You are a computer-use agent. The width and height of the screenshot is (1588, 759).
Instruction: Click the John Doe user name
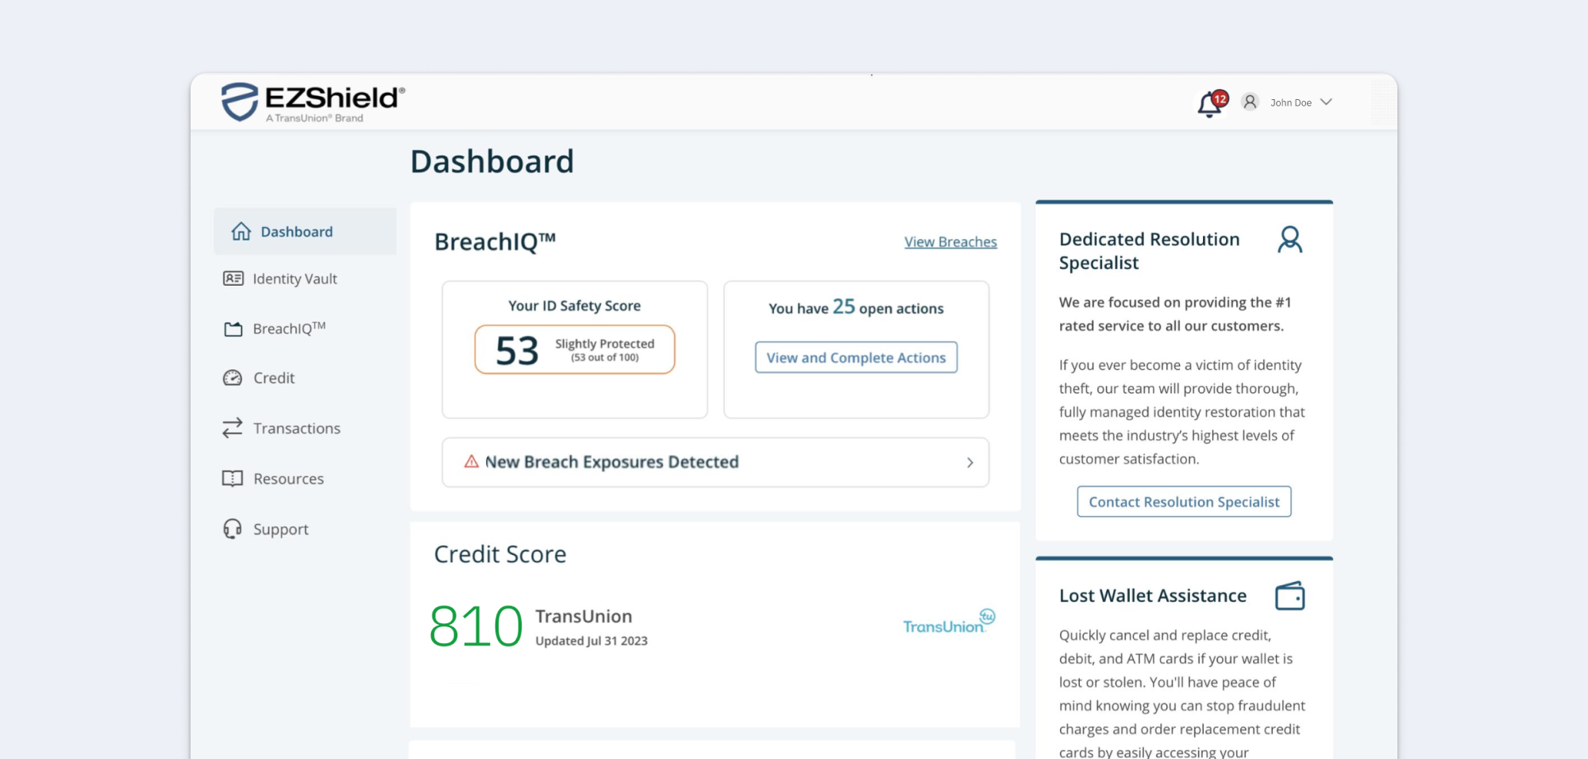[x=1291, y=102]
